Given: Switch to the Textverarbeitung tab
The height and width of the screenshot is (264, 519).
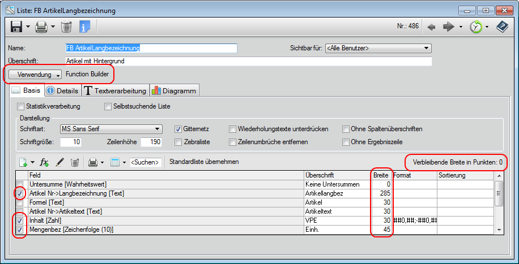Looking at the screenshot, I should coord(116,90).
